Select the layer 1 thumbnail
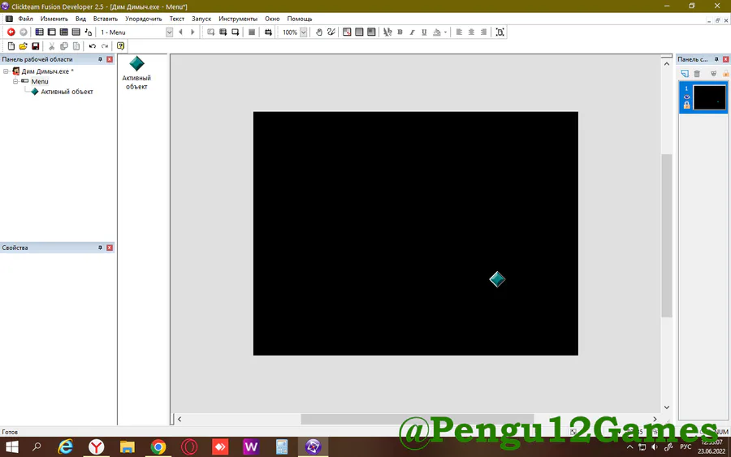Image resolution: width=731 pixels, height=457 pixels. point(709,97)
